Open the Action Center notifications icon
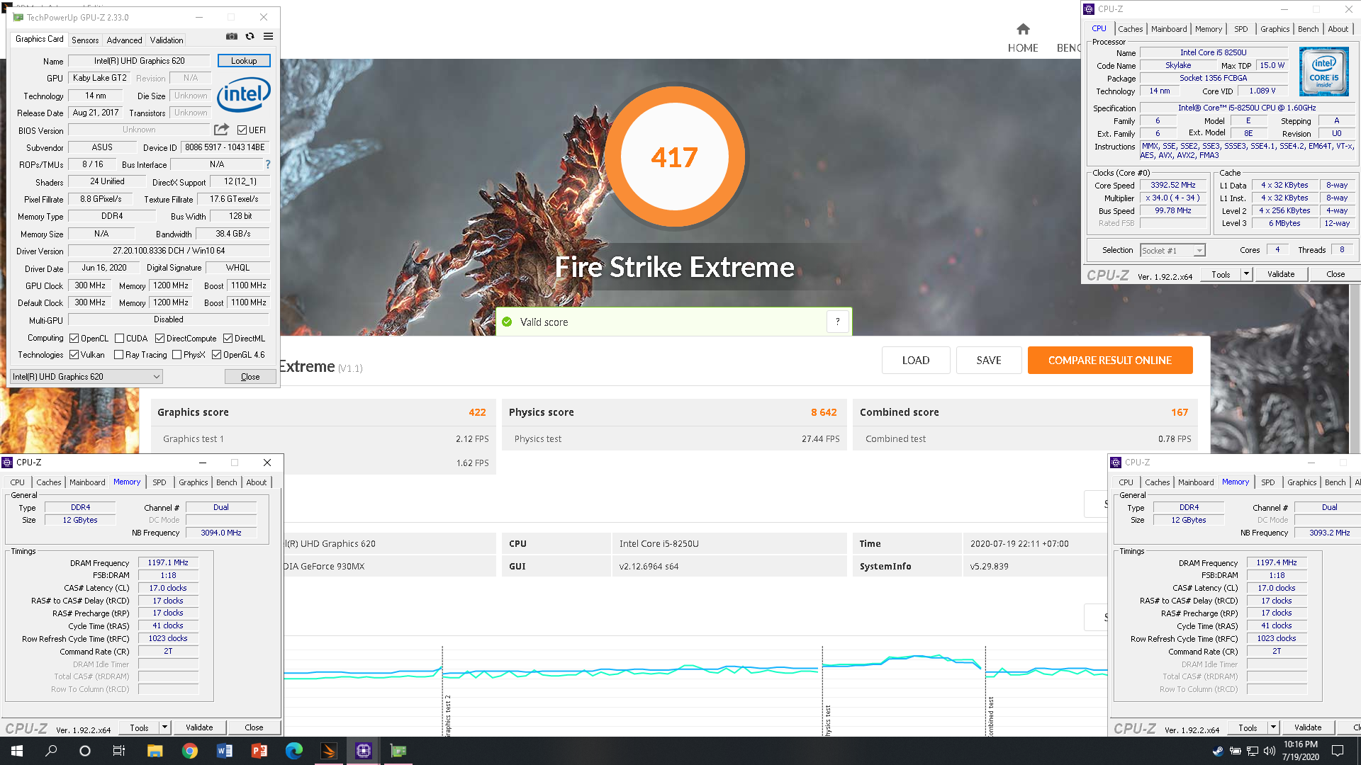Image resolution: width=1361 pixels, height=765 pixels. click(x=1338, y=751)
